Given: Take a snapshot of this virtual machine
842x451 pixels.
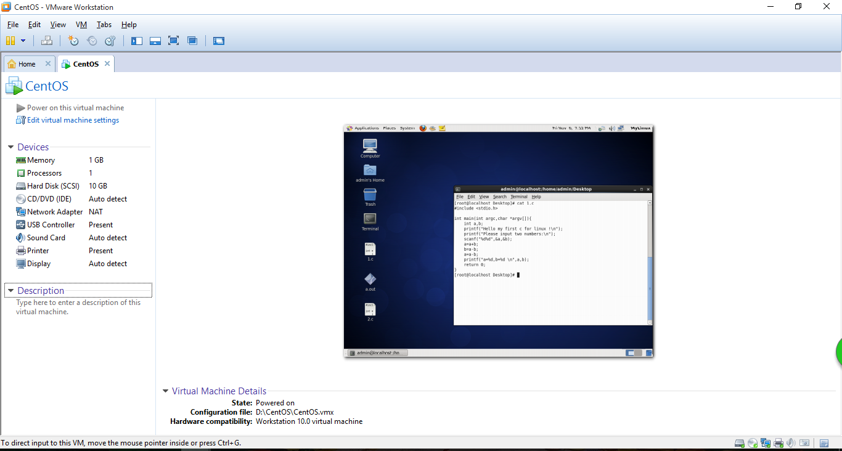Looking at the screenshot, I should 73,41.
